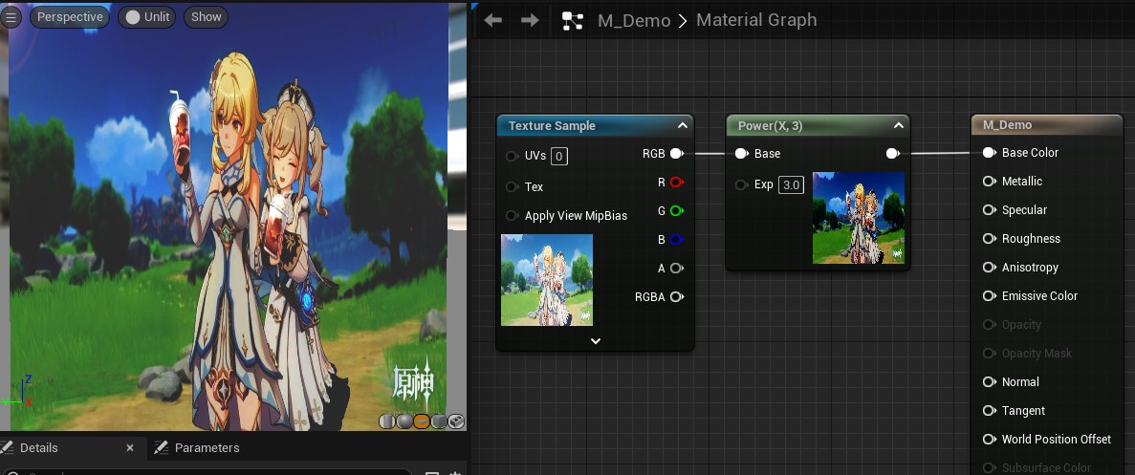Image resolution: width=1135 pixels, height=475 pixels.
Task: Open the Perspective view mode dropdown
Action: click(70, 17)
